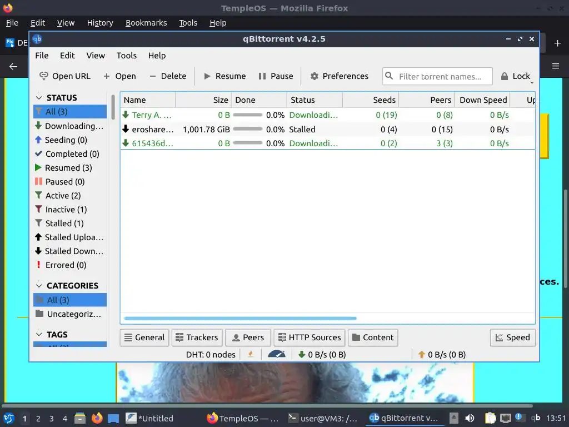Switch to the Trackers tab
The height and width of the screenshot is (427, 569).
[197, 337]
